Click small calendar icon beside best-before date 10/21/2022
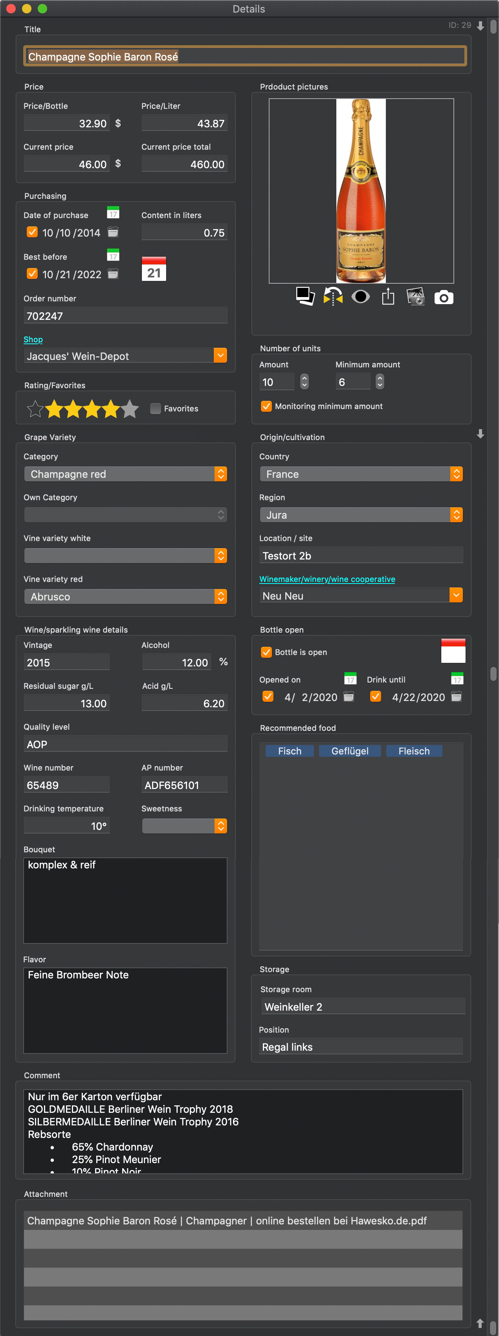The height and width of the screenshot is (1336, 499). click(112, 274)
